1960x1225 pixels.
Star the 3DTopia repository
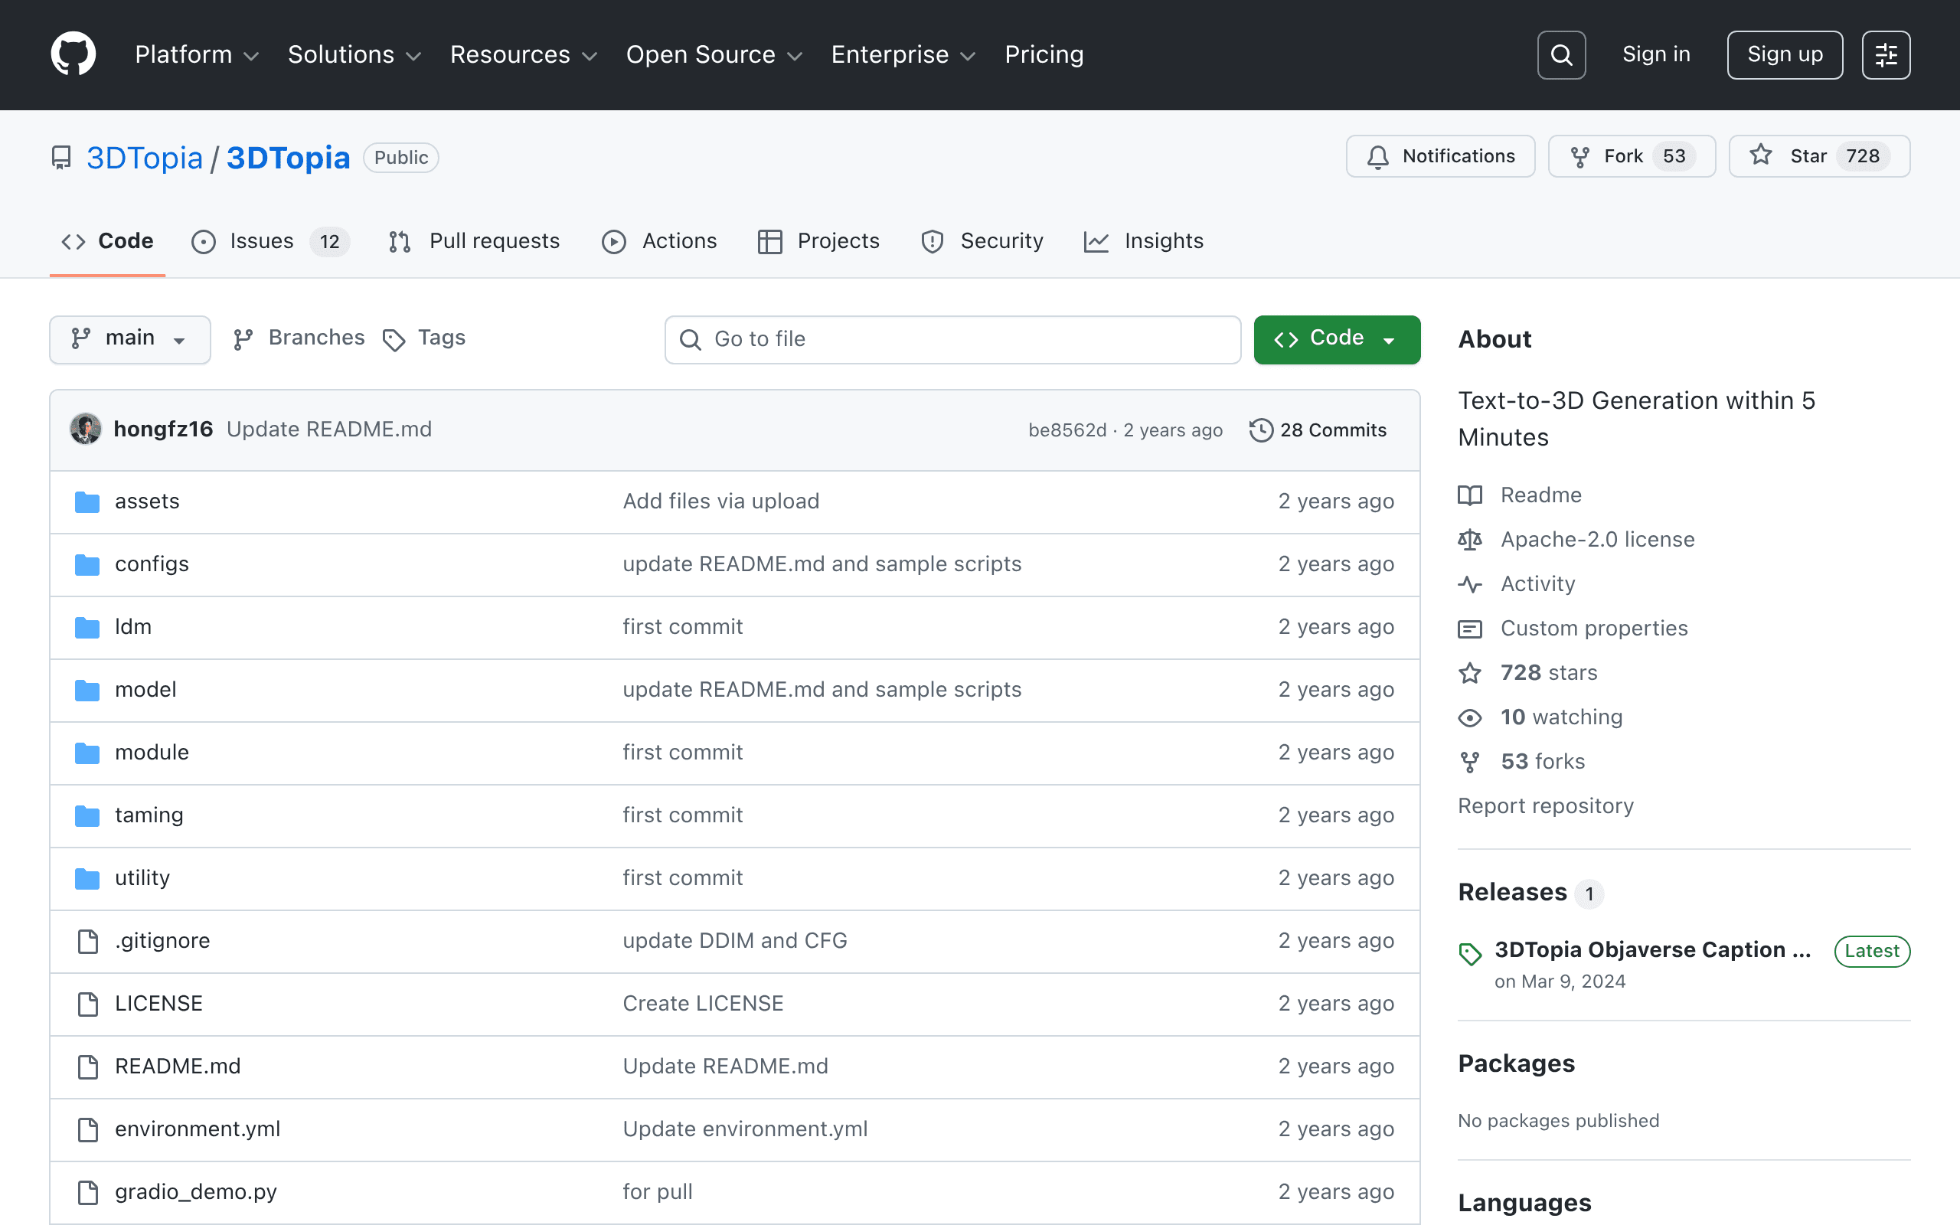[x=1819, y=156]
